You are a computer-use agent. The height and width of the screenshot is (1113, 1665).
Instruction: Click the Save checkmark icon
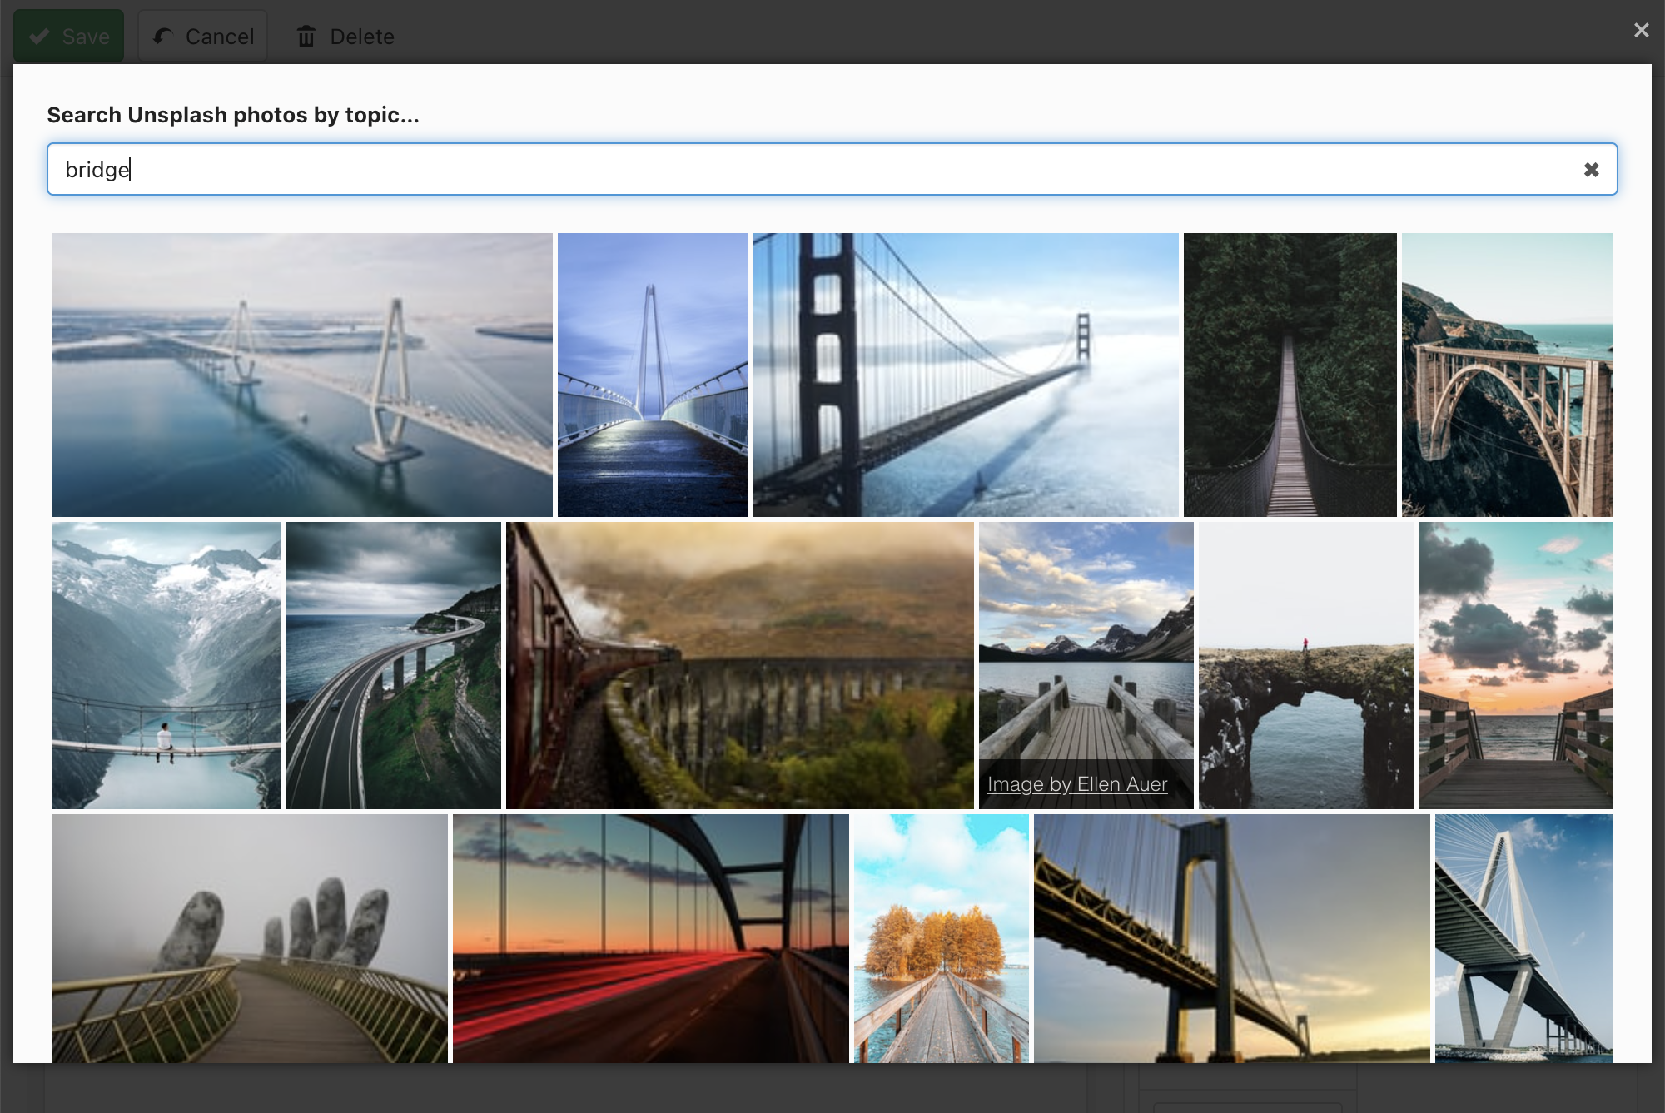[39, 37]
